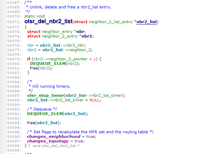Click the 'Dequeue' comment on line 90
Image resolution: width=208 pixels, height=154 pixels.
tap(42, 109)
